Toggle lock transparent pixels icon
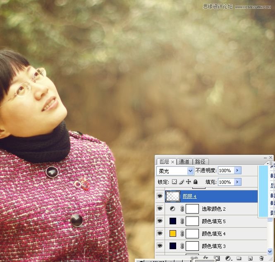Viewport: 275px width, 262px height. click(174, 182)
